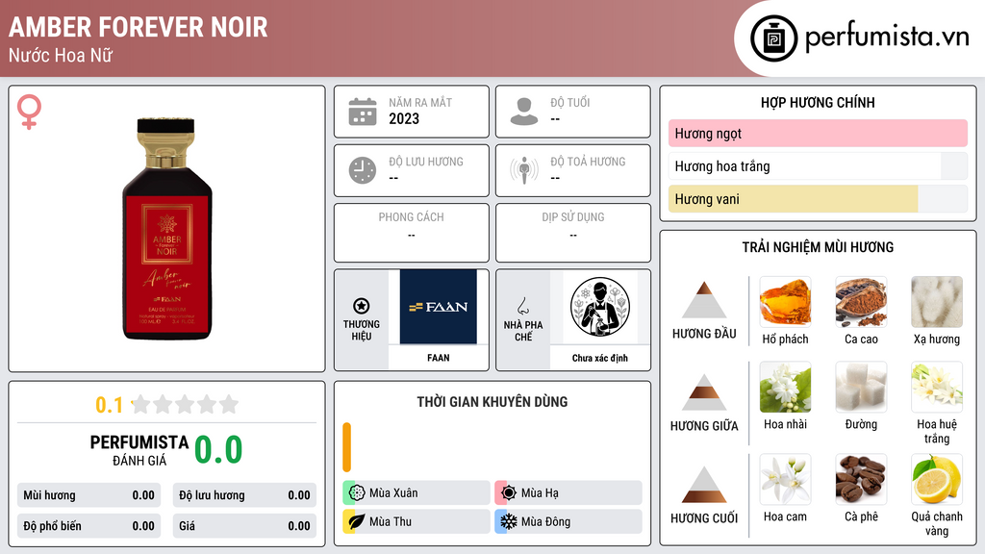
Task: Click the Hương giữa pyramid icon
Action: pyautogui.click(x=704, y=392)
